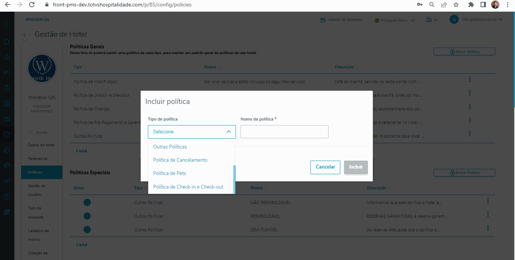Screen dimensions: 515x260
Task: Open the home icon in sidebar
Action: tap(6, 57)
